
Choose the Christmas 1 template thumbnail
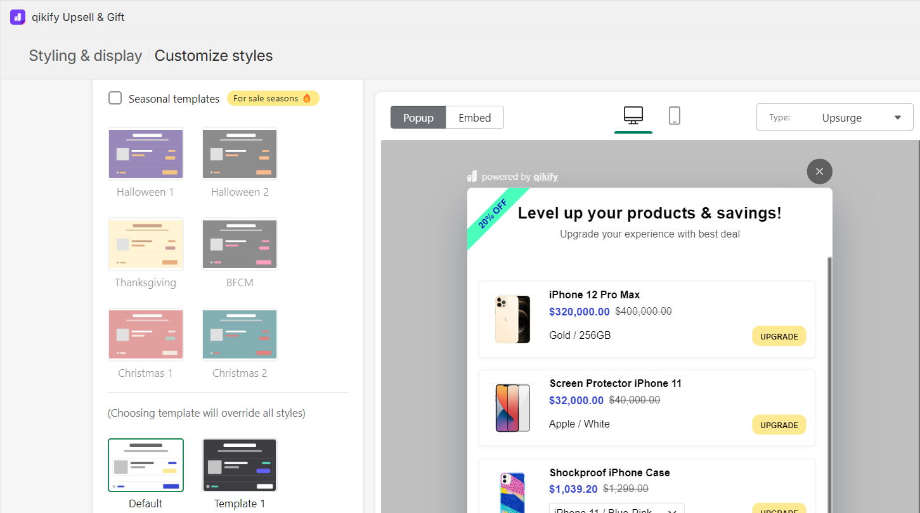tap(146, 334)
